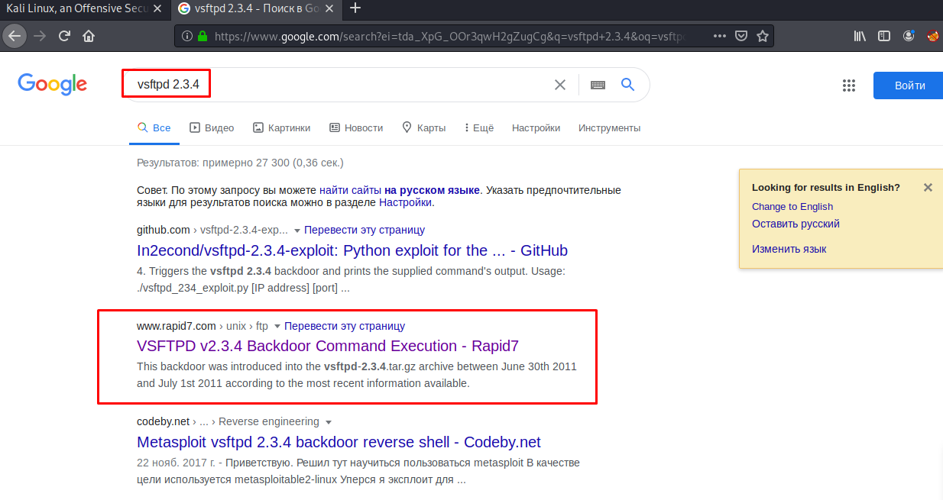Open the codeby.net result dropdown arrow
Viewport: 943px width, 500px height.
329,422
